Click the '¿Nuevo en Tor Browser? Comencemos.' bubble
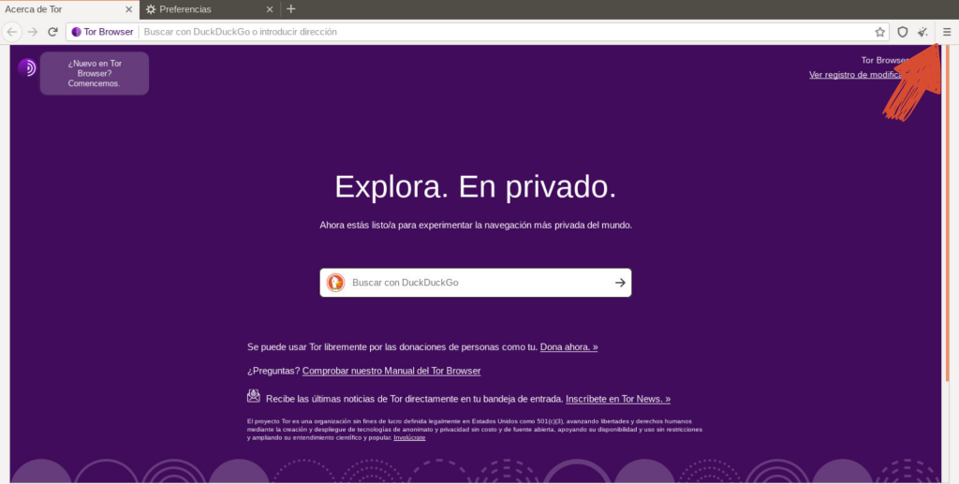959x484 pixels. (95, 73)
